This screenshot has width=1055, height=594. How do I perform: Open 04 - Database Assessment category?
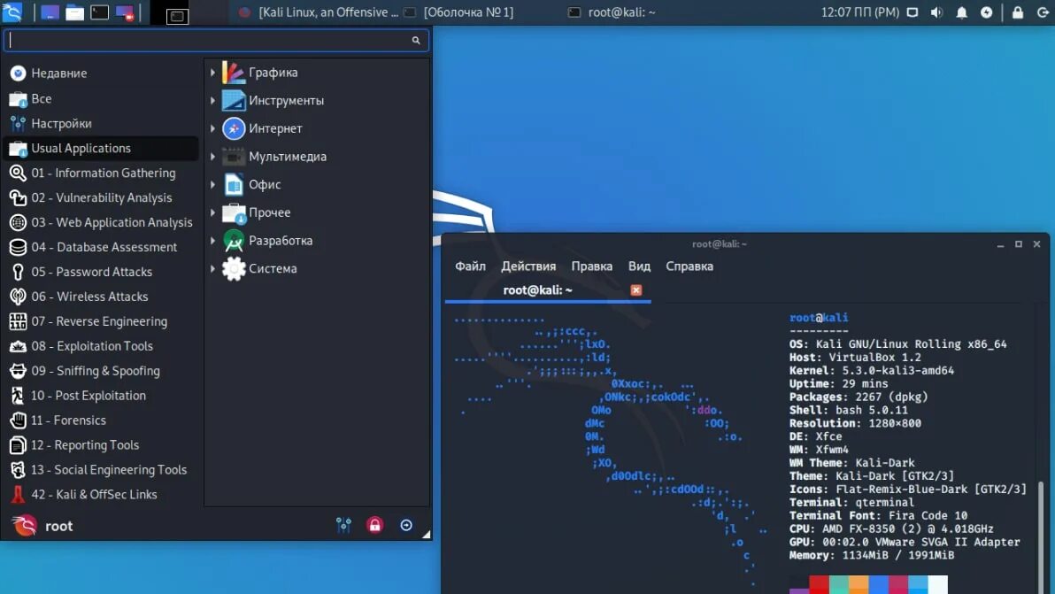pyautogui.click(x=101, y=247)
